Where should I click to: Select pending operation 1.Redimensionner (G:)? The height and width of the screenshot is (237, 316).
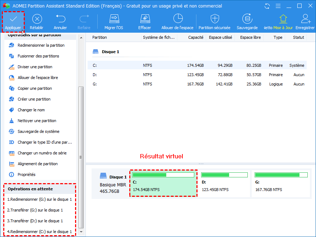coord(40,199)
